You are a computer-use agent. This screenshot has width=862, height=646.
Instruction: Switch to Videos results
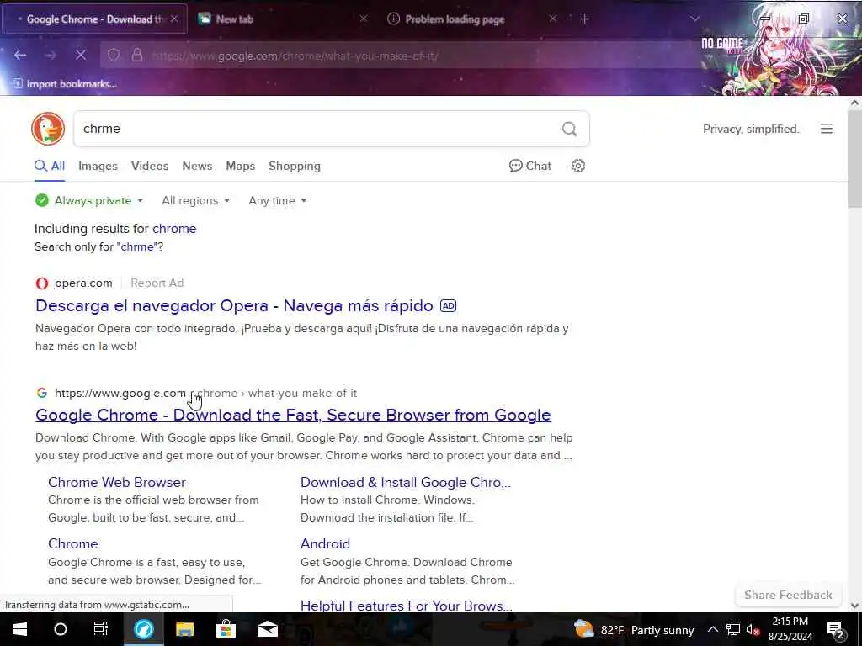point(150,166)
